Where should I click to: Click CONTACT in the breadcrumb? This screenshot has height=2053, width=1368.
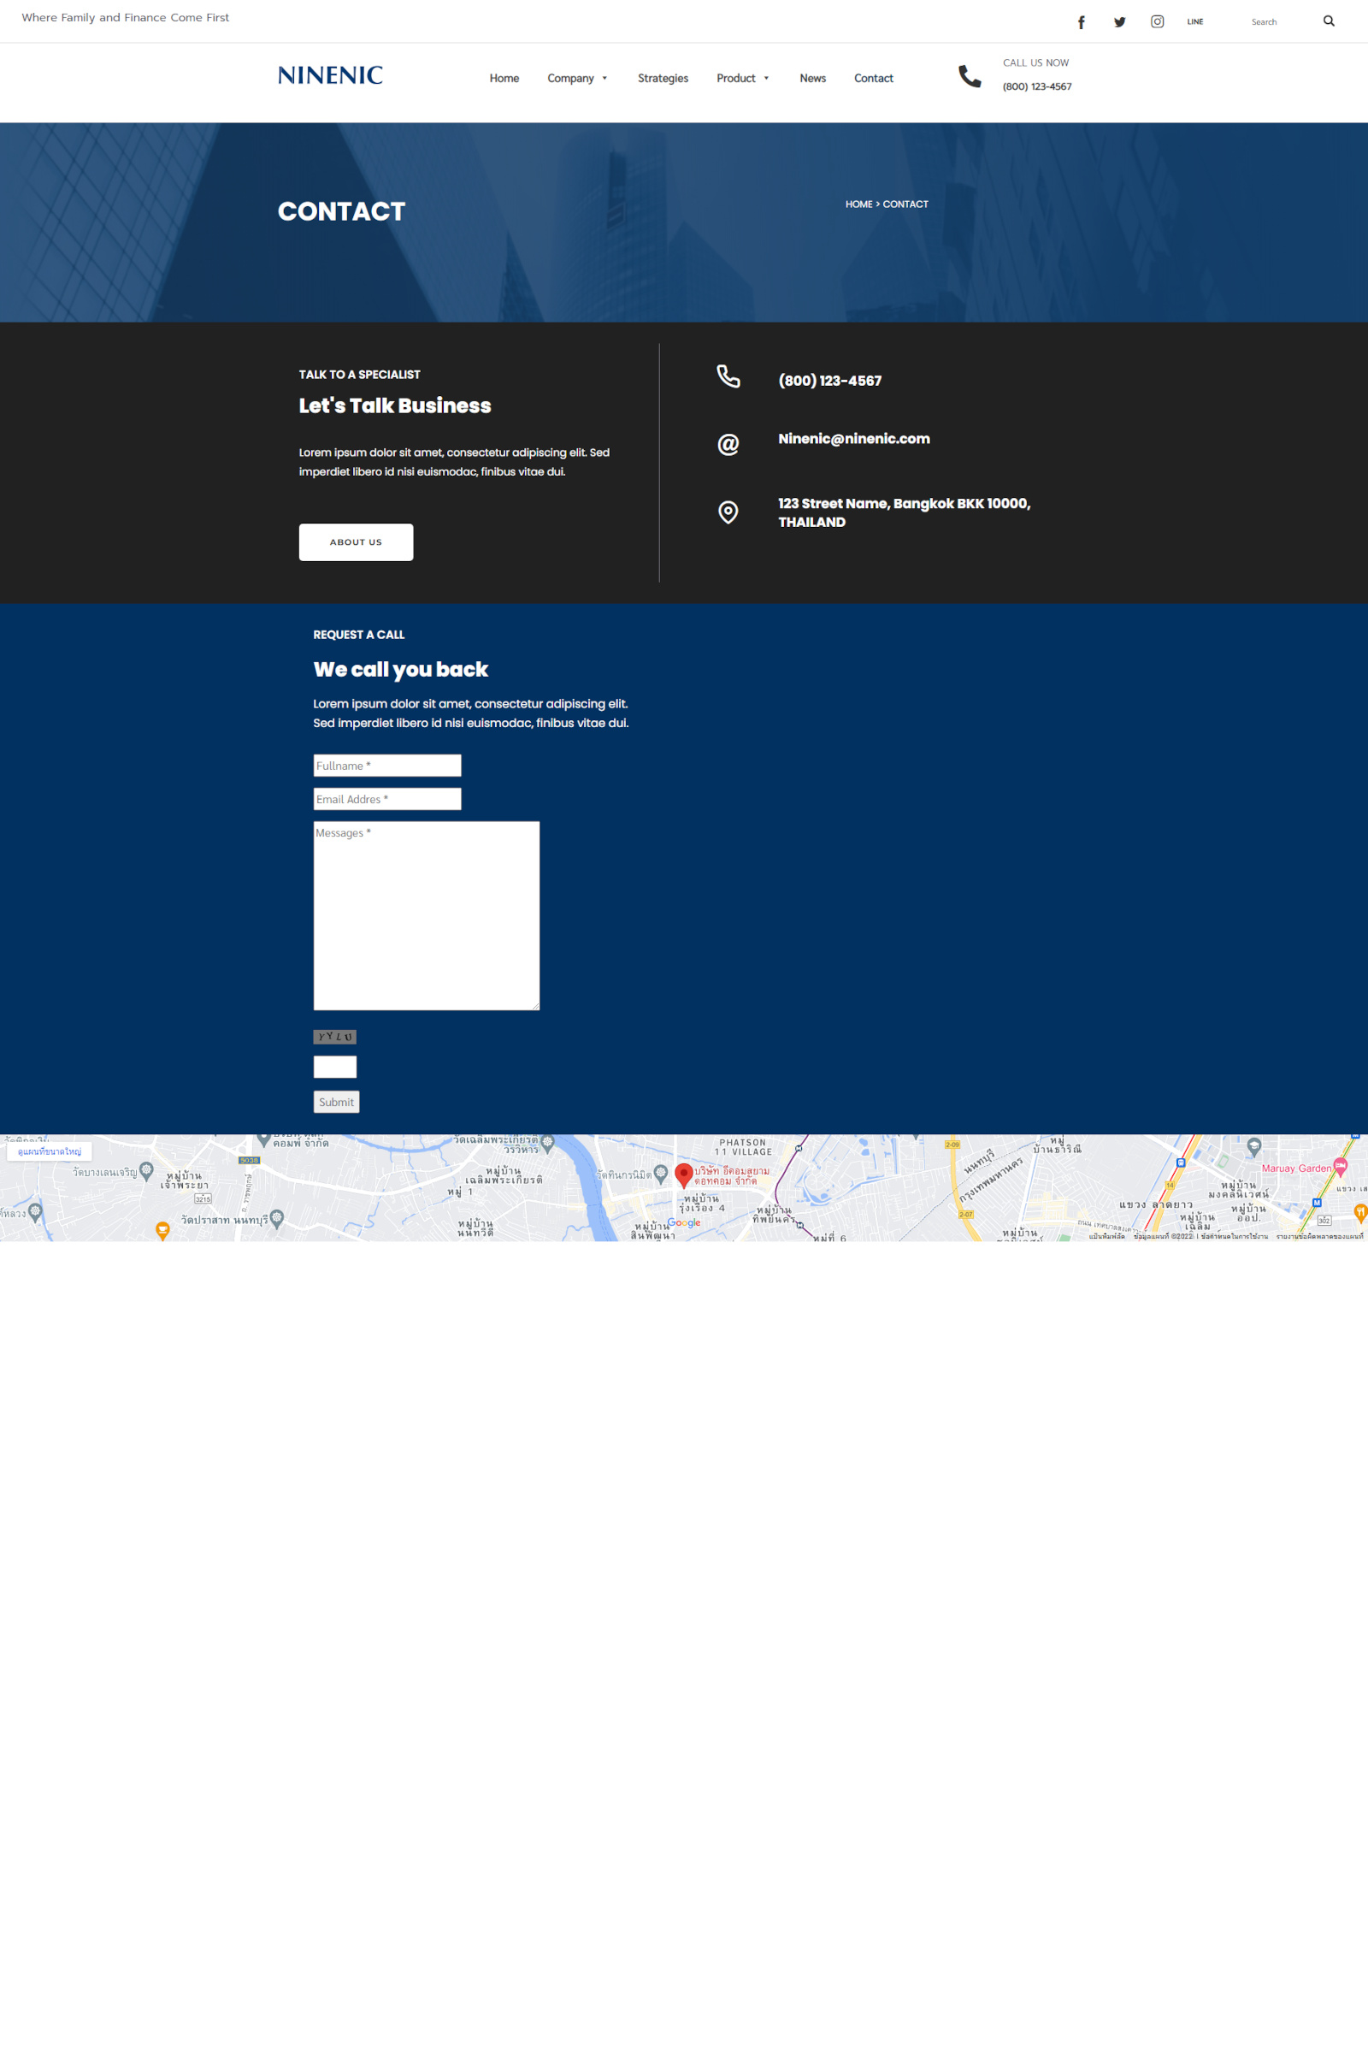point(905,204)
